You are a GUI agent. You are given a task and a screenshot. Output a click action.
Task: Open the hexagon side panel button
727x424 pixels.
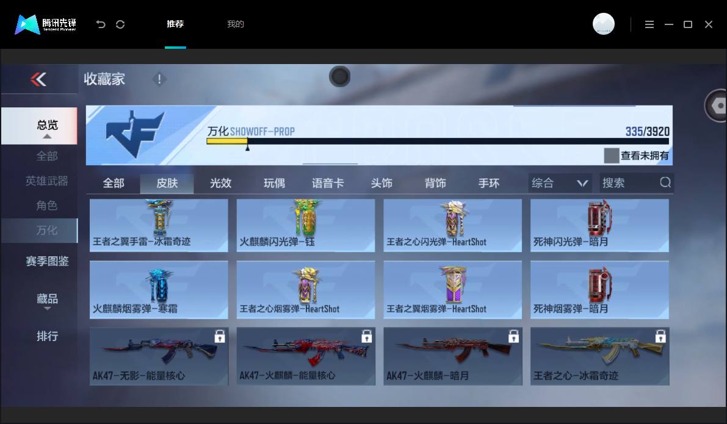717,106
